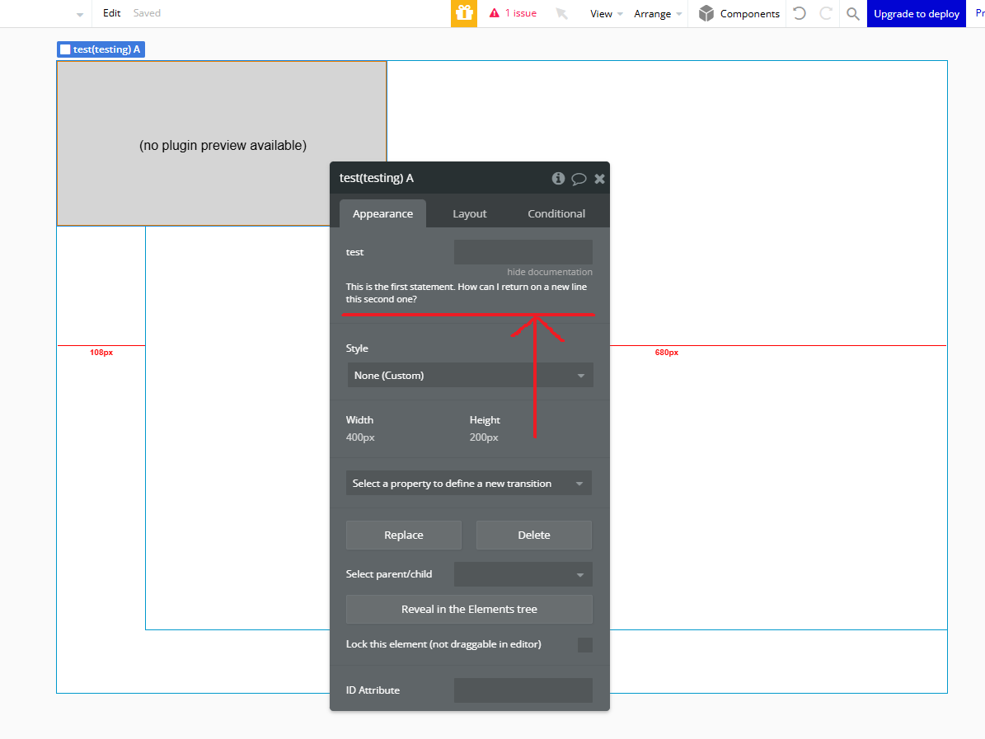985x739 pixels.
Task: Select the plugin element preview on canvas
Action: (222, 144)
